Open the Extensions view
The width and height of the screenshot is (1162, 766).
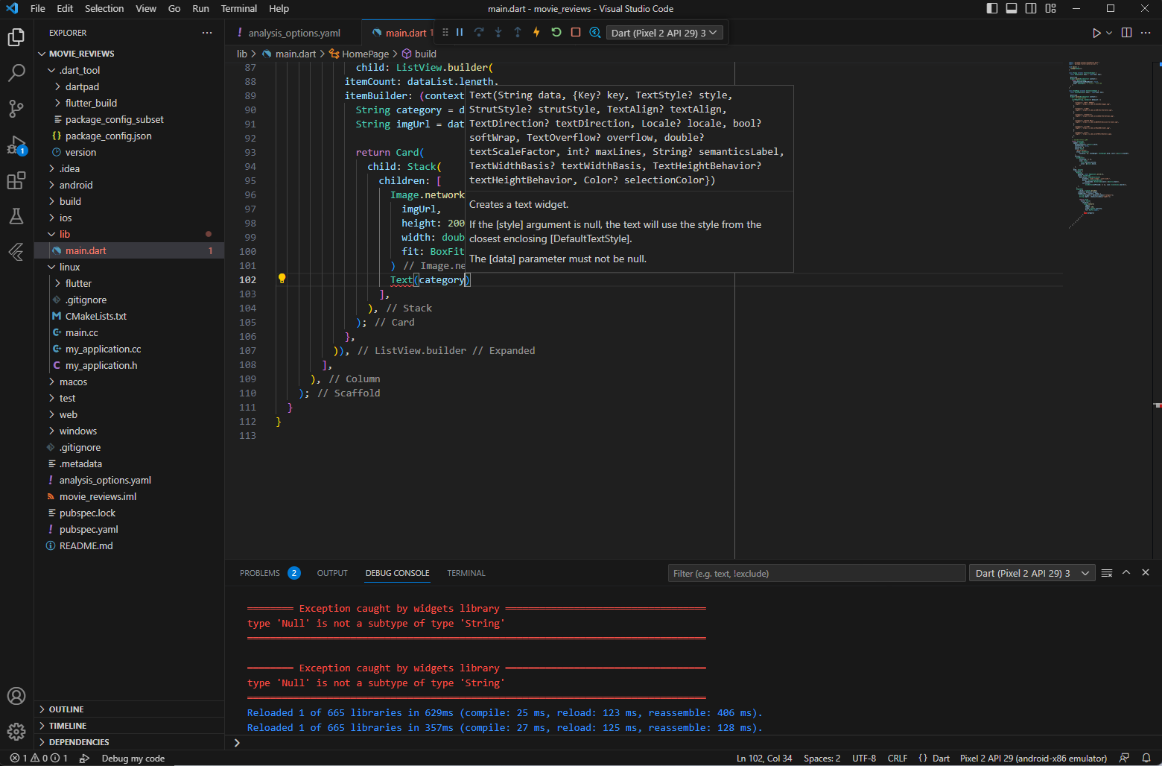click(16, 180)
